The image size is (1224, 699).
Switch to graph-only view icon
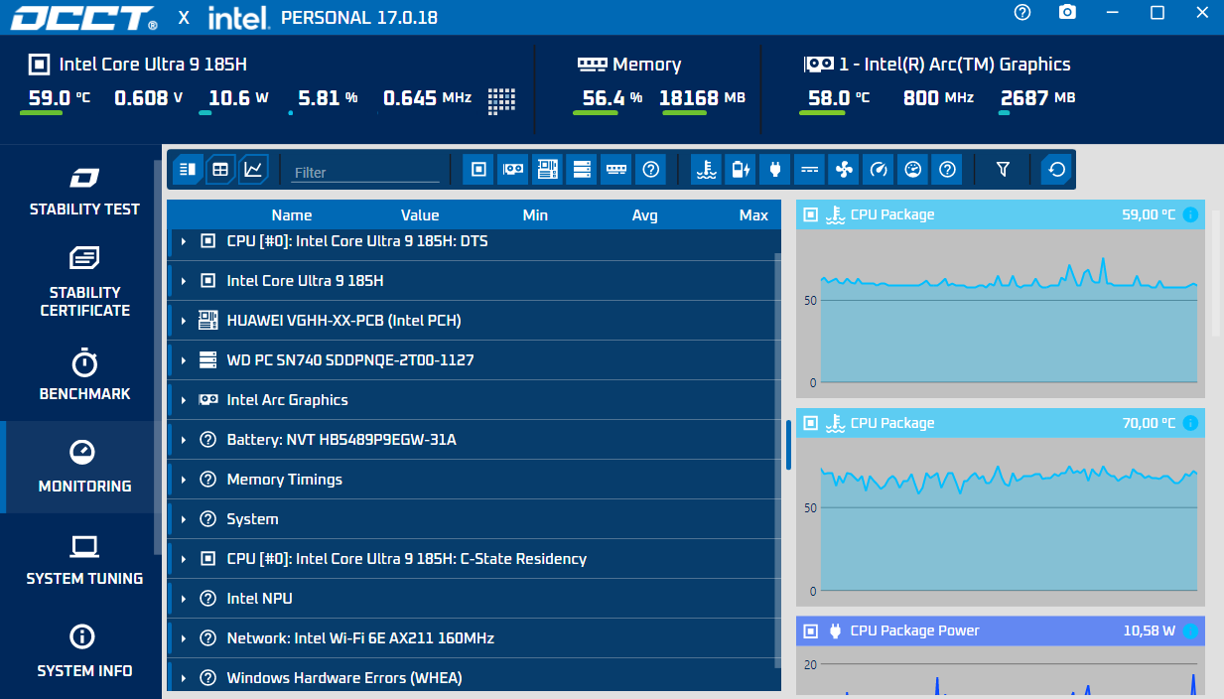[254, 170]
